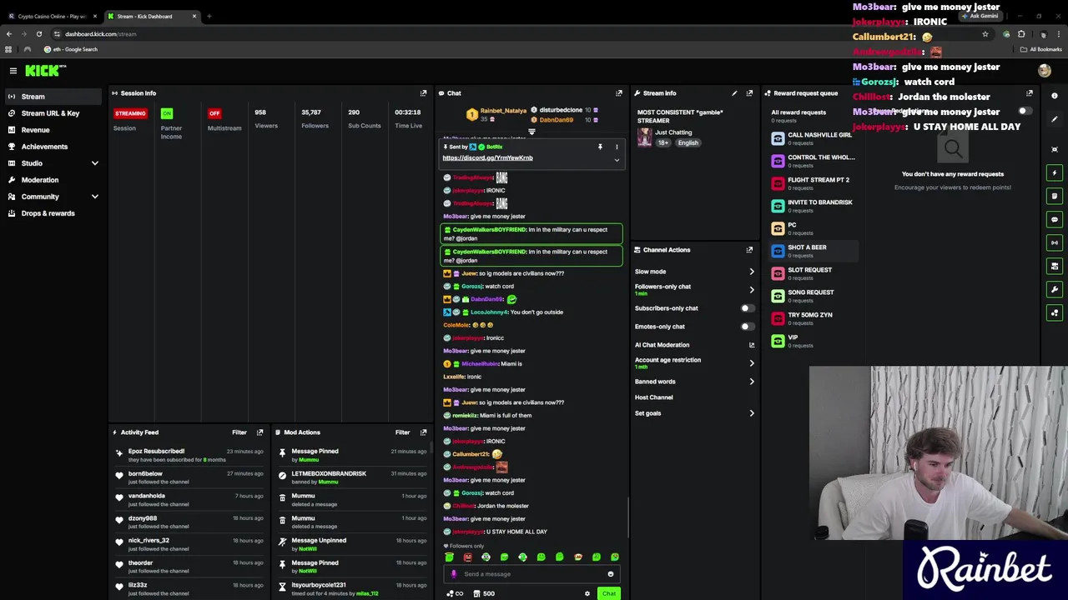Collapse the pinned message with the chevron
The height and width of the screenshot is (600, 1068).
(x=617, y=160)
